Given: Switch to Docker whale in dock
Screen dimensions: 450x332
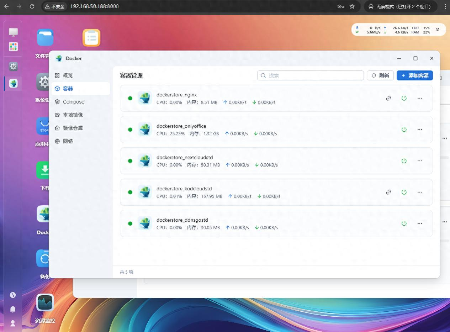Looking at the screenshot, I should click(13, 84).
